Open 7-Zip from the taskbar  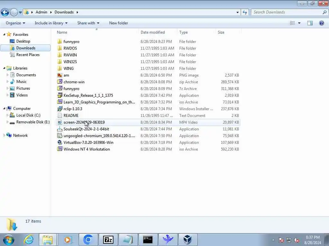pyautogui.click(x=108, y=240)
